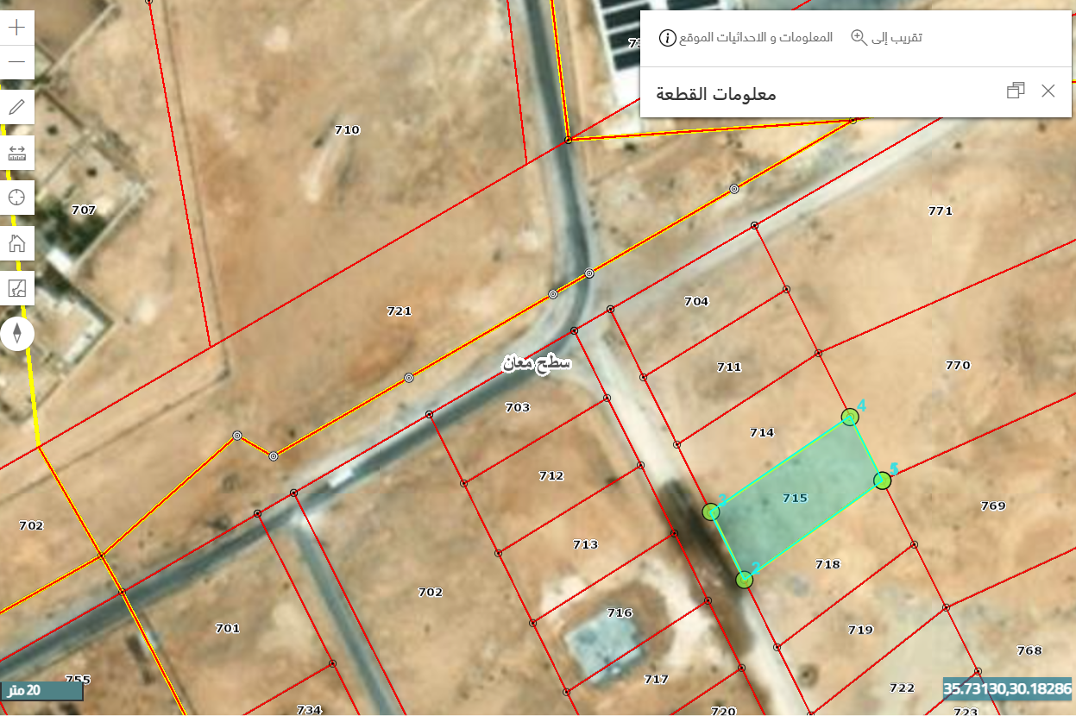Open the basemap gallery icon
Screen dimensions: 1076x716
pyautogui.click(x=16, y=288)
